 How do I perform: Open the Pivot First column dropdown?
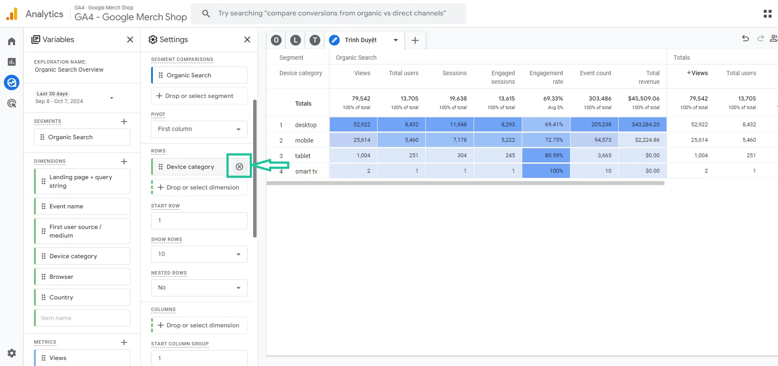click(x=199, y=129)
